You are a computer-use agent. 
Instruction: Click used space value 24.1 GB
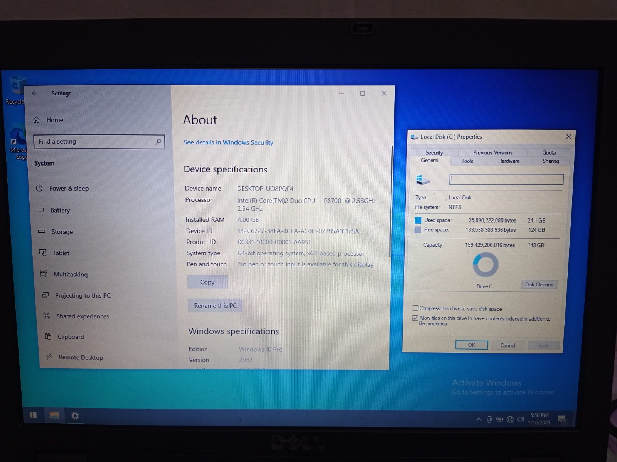point(536,220)
